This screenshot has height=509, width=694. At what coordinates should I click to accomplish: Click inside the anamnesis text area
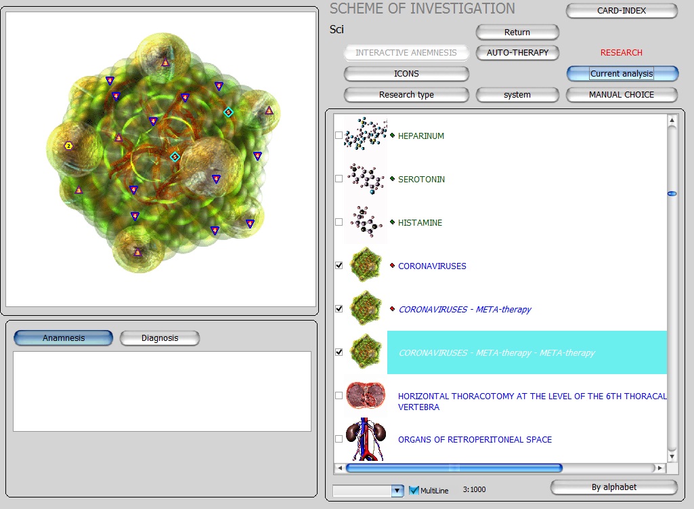point(162,391)
